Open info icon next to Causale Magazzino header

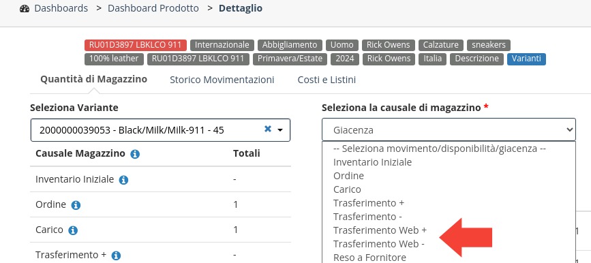point(135,154)
